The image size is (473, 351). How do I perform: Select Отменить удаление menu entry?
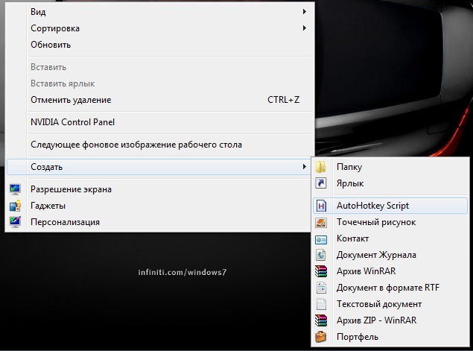(x=159, y=100)
